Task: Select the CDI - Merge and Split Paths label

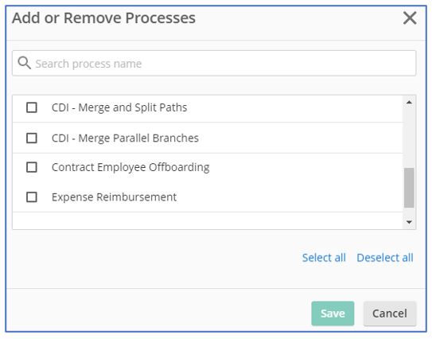Action: [x=119, y=107]
